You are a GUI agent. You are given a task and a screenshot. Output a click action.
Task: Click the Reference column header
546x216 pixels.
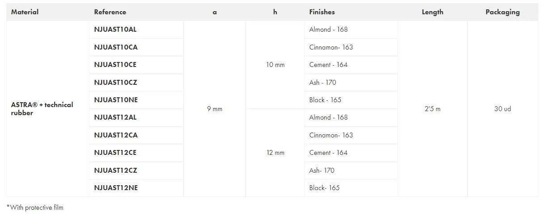tap(110, 12)
